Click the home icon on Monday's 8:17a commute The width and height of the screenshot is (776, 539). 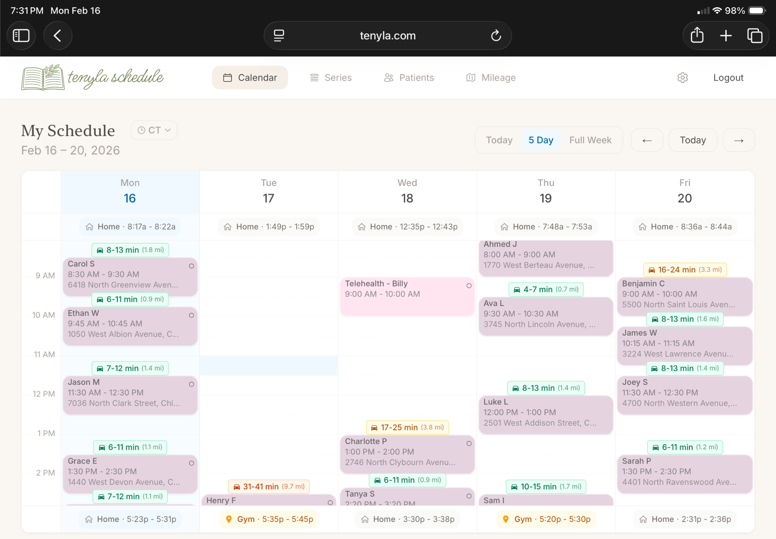(x=89, y=227)
